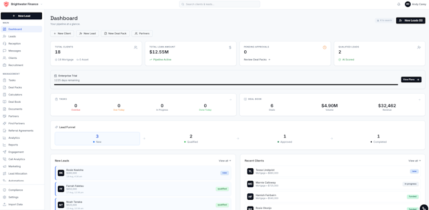This screenshot has width=429, height=210.
Task: Click the clock icon on Pending Approvals
Action: (x=324, y=47)
